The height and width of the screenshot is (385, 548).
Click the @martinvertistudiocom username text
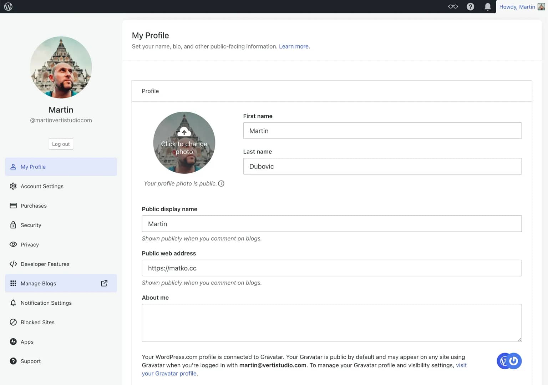pos(61,120)
